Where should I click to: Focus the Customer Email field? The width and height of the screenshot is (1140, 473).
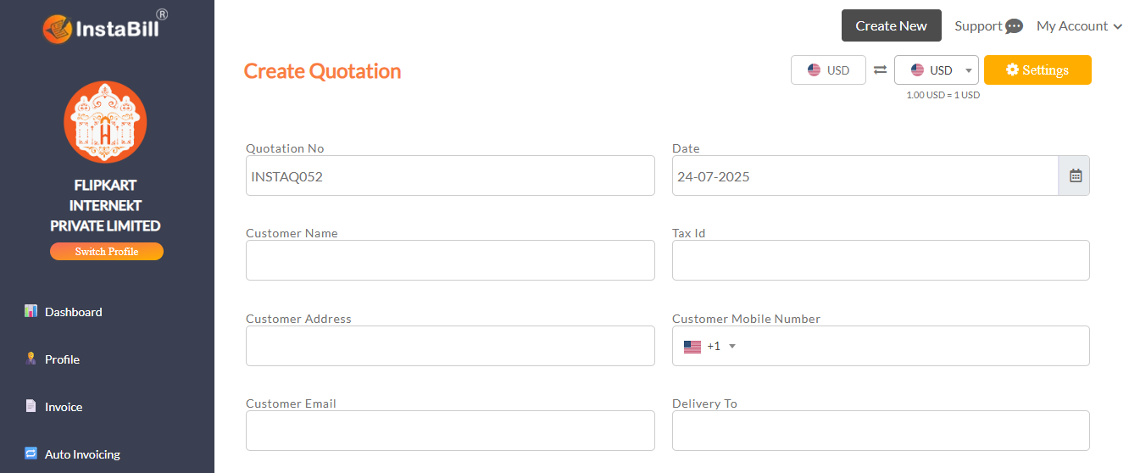450,431
